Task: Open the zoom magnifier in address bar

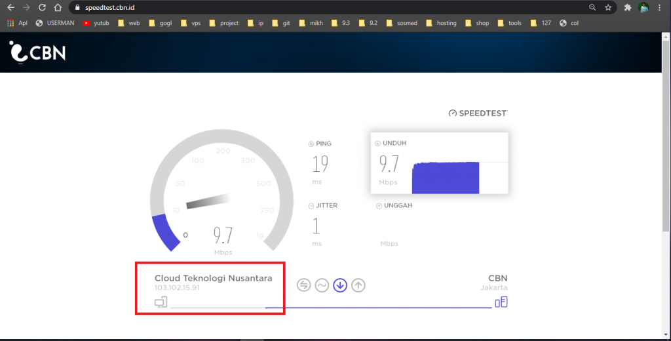Action: [x=592, y=8]
